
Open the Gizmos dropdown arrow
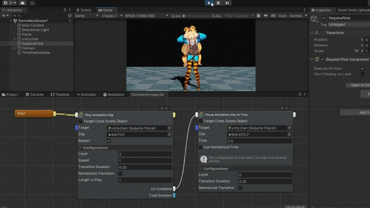(x=306, y=16)
